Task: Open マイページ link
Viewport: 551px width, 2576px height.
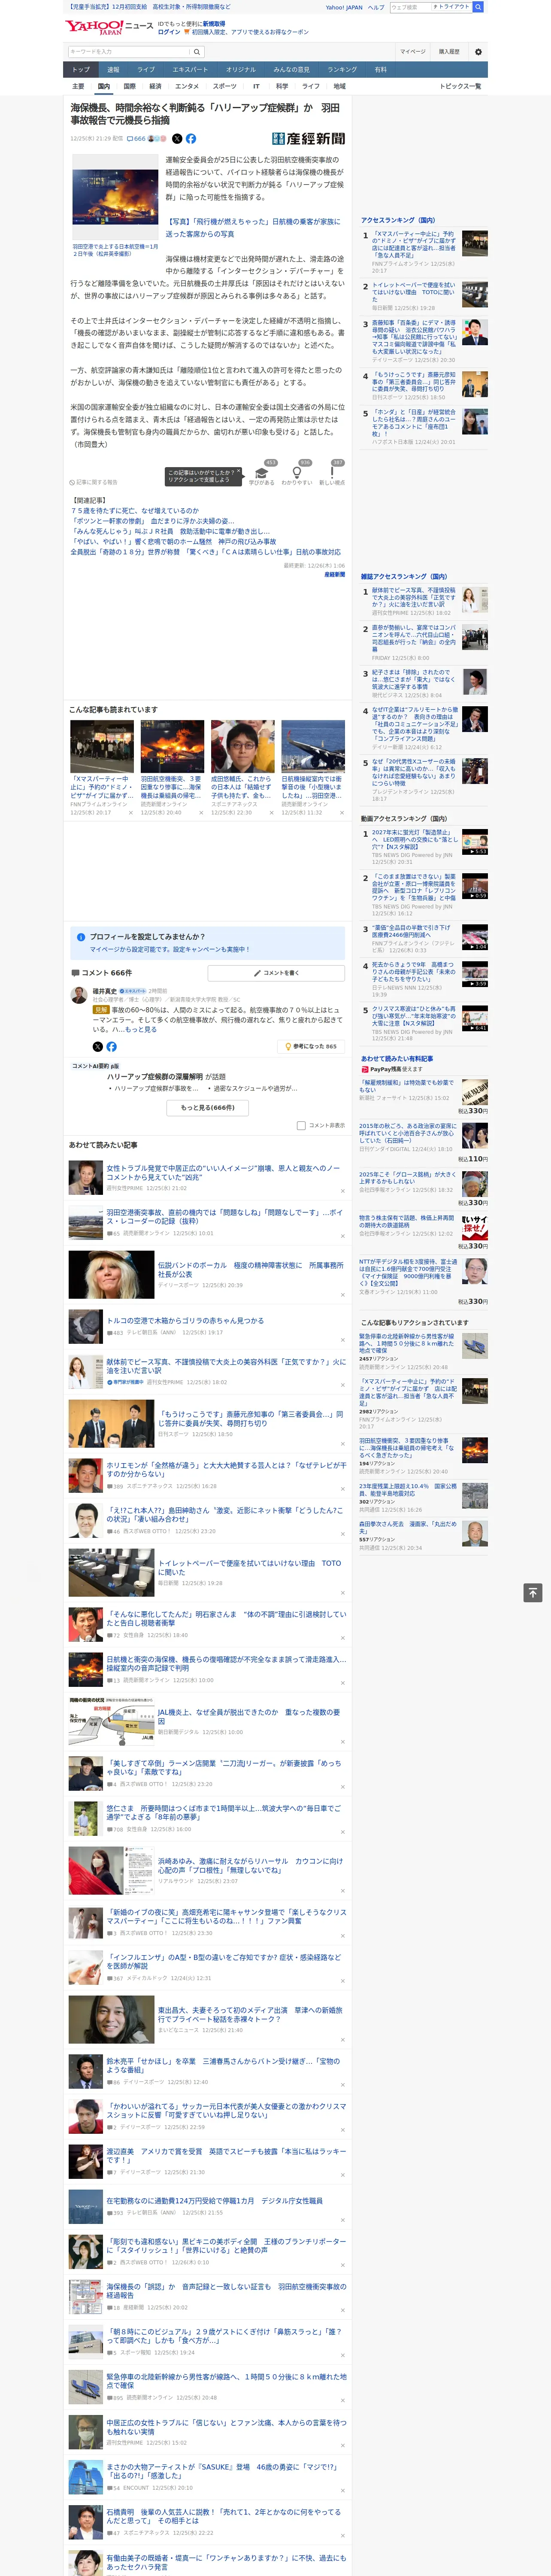Action: pyautogui.click(x=412, y=51)
